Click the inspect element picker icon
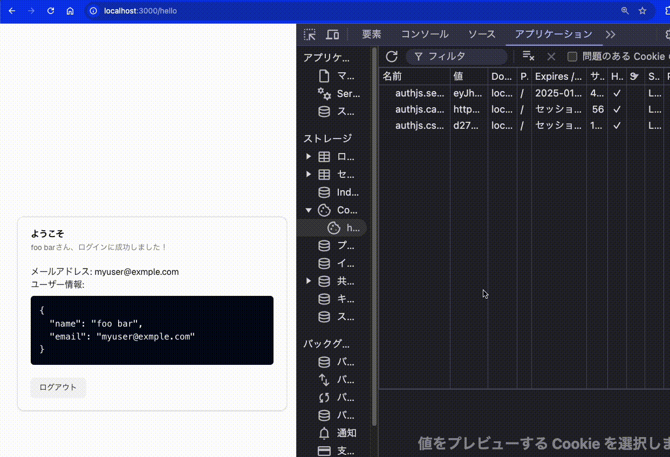 pyautogui.click(x=310, y=34)
